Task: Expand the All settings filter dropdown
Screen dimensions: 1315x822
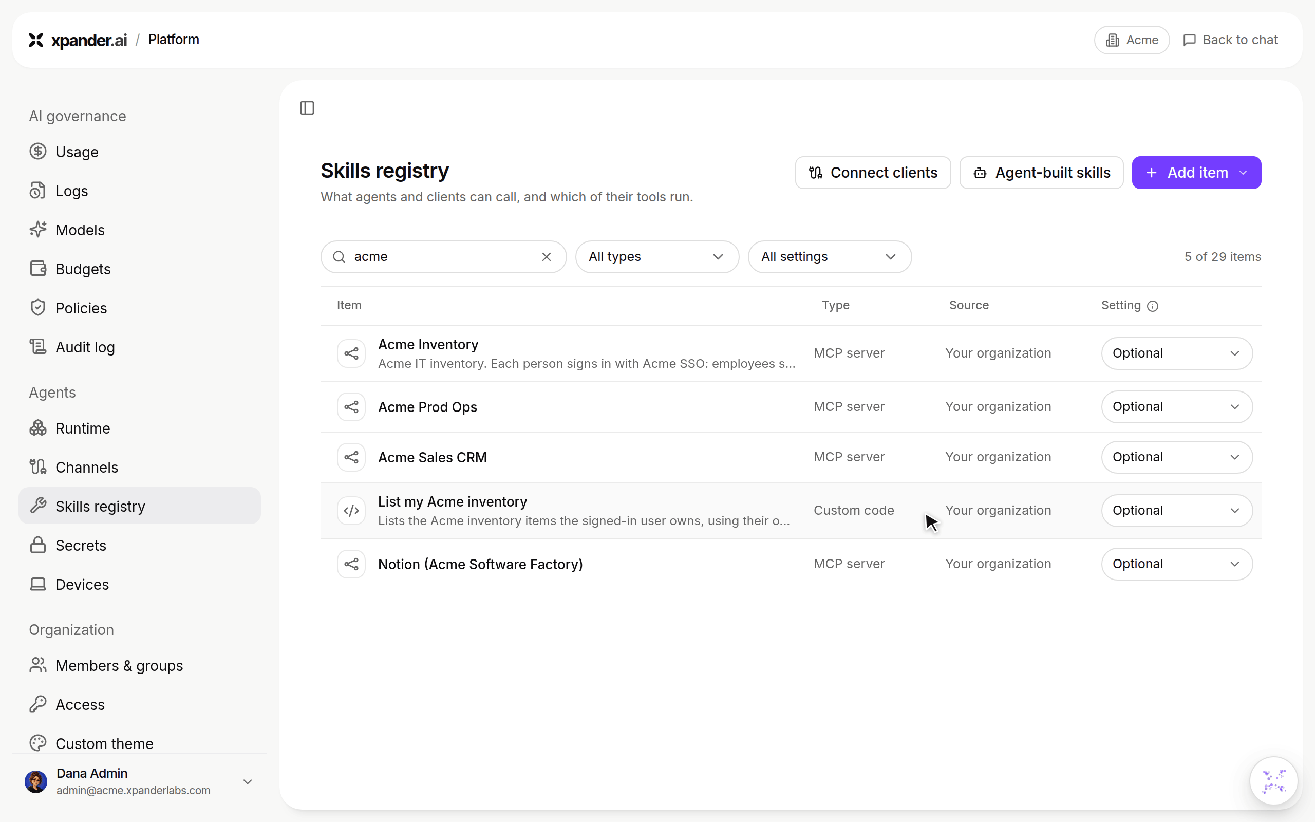Action: tap(829, 256)
